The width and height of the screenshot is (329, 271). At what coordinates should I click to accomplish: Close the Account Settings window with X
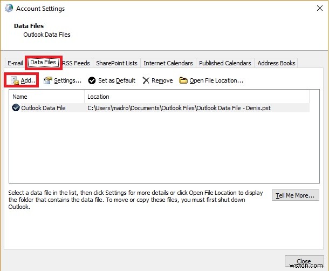pos(320,8)
